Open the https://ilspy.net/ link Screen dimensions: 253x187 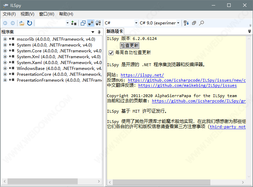[x=142, y=75]
